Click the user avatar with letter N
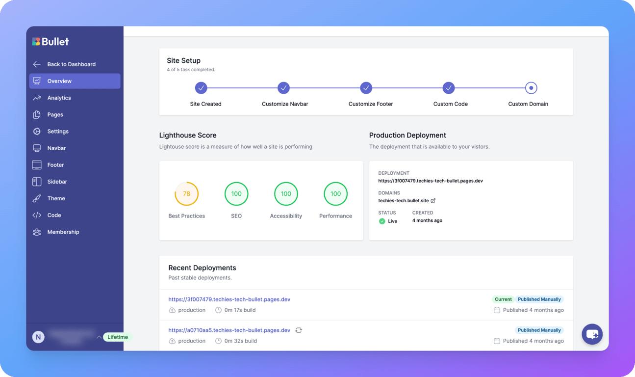Image resolution: width=635 pixels, height=377 pixels. coord(38,337)
